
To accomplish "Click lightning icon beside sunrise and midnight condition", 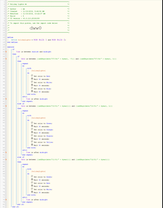I will point(6,52).
